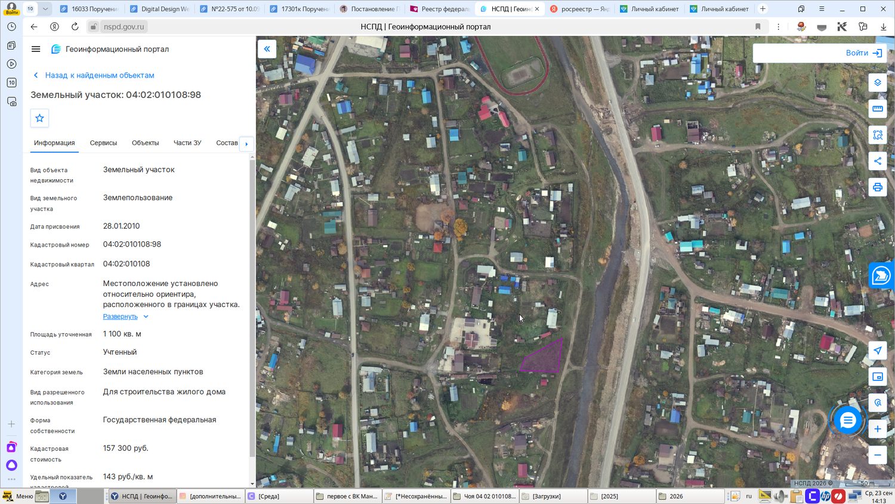
Task: Open browser history sidebar icon
Action: tap(11, 27)
